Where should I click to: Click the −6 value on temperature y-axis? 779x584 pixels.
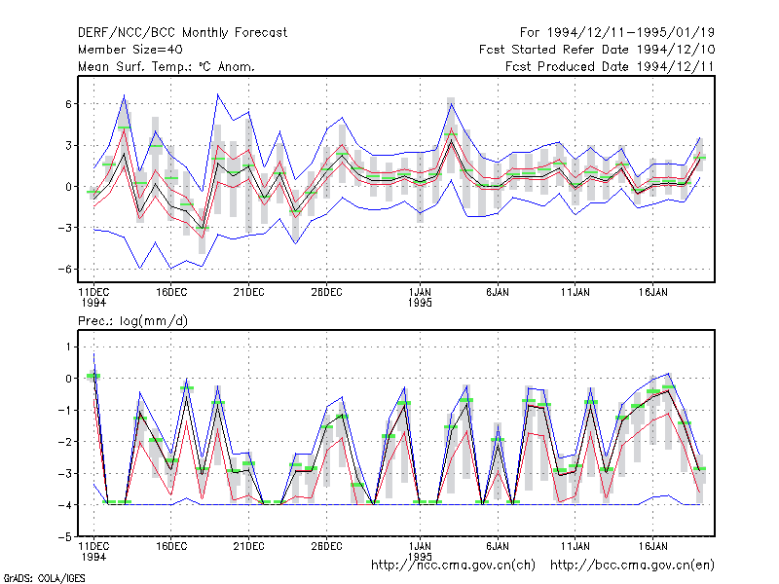(x=64, y=270)
